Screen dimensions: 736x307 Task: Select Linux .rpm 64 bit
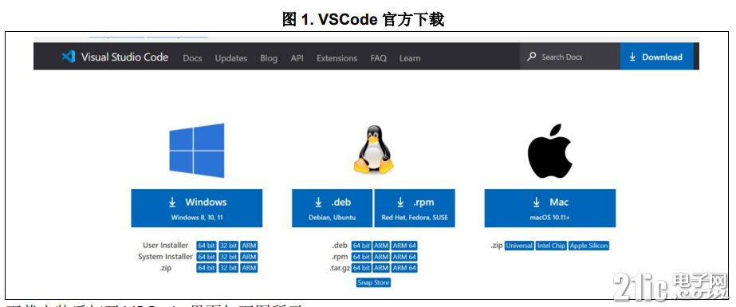[x=361, y=257]
